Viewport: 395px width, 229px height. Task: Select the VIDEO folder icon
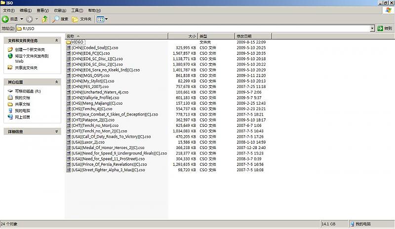pyautogui.click(x=69, y=42)
